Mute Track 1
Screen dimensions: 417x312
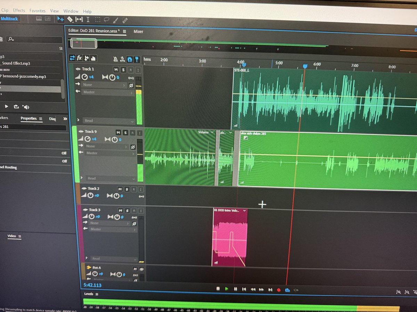(x=116, y=70)
